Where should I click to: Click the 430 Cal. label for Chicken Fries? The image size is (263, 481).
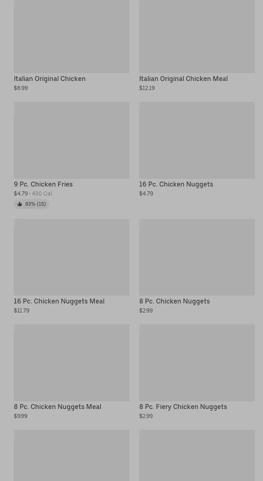click(42, 193)
